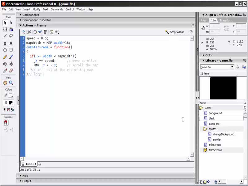The image size is (248, 186).
Task: Switch to the Transform tab
Action: [226, 20]
